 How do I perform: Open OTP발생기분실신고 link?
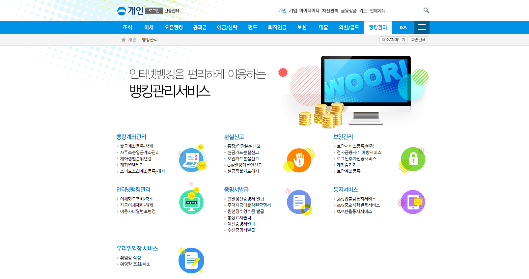pyautogui.click(x=245, y=165)
